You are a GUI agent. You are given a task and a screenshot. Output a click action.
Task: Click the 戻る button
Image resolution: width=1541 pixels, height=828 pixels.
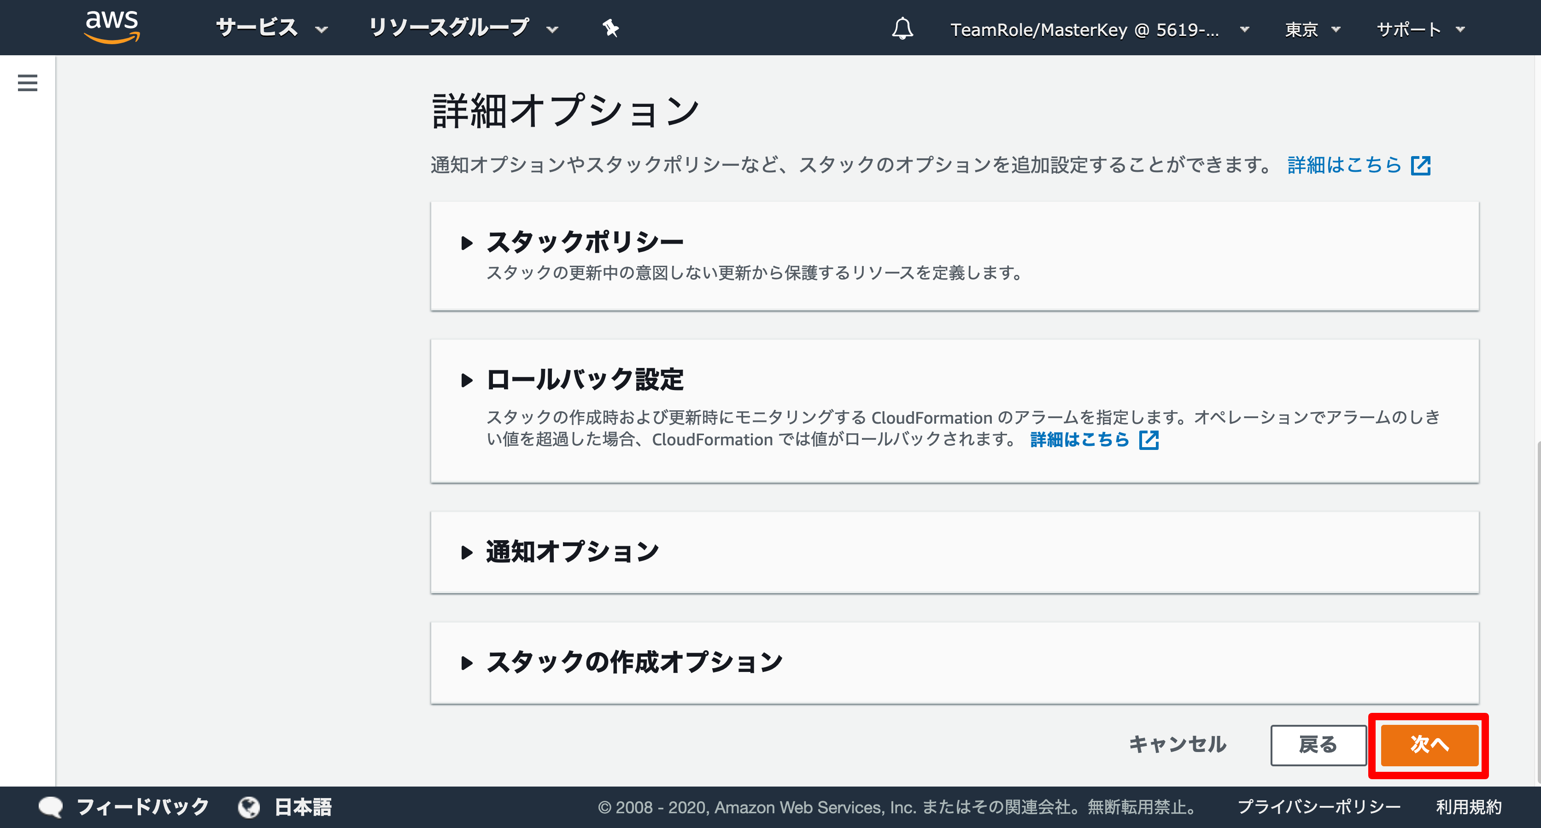click(1318, 745)
